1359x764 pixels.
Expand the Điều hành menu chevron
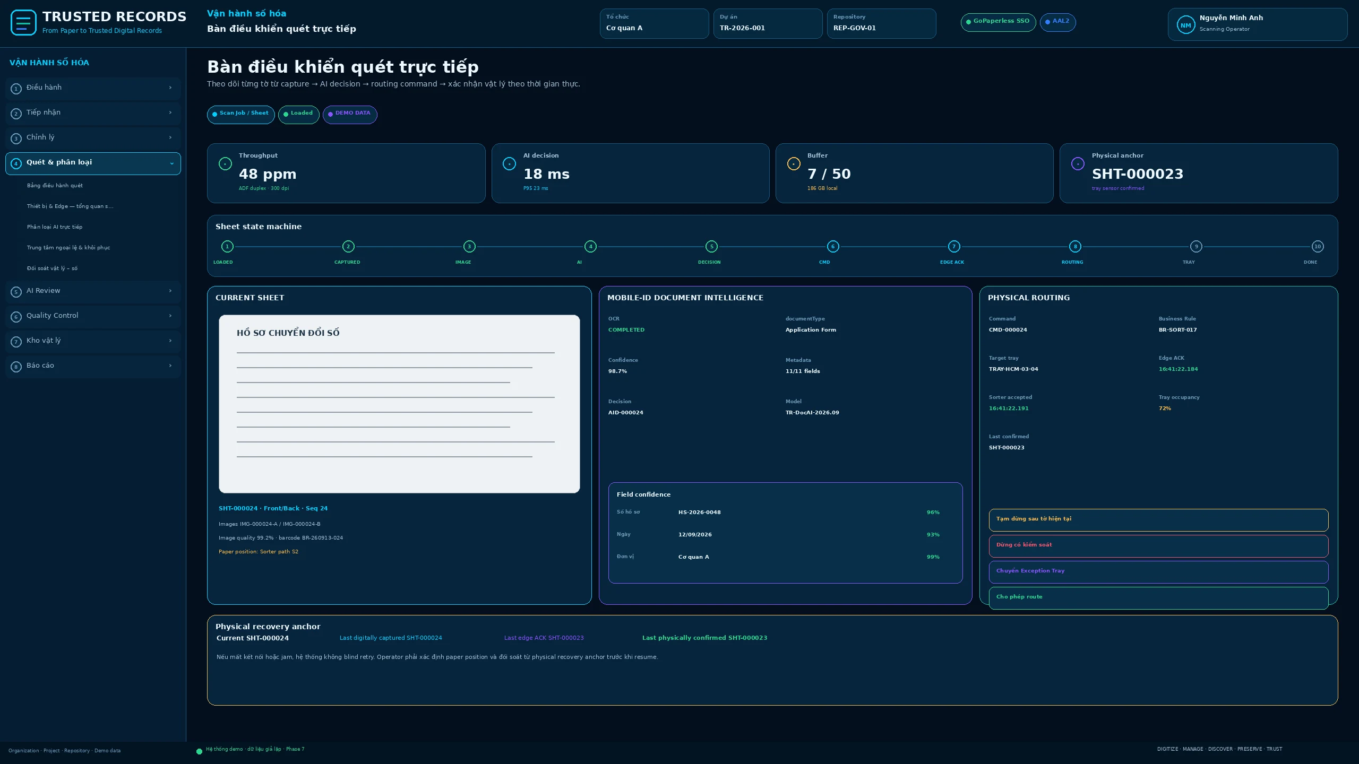point(170,88)
